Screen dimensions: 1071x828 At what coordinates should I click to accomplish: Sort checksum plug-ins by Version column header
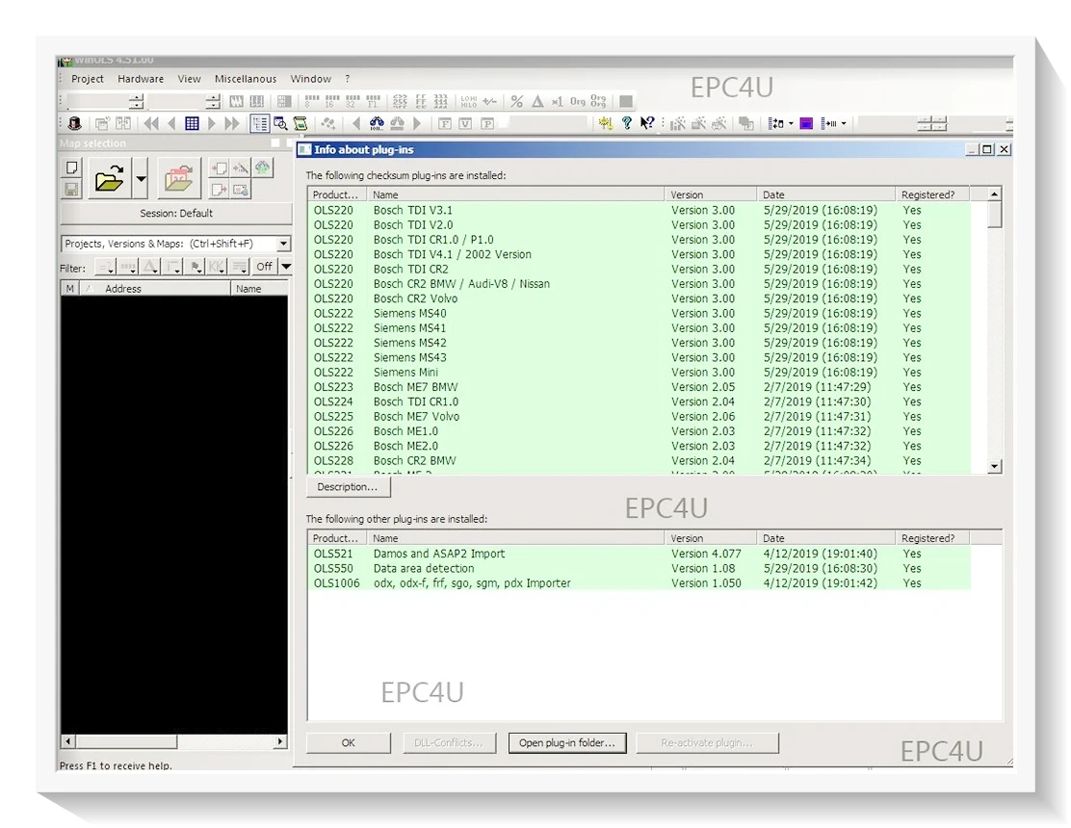click(711, 194)
